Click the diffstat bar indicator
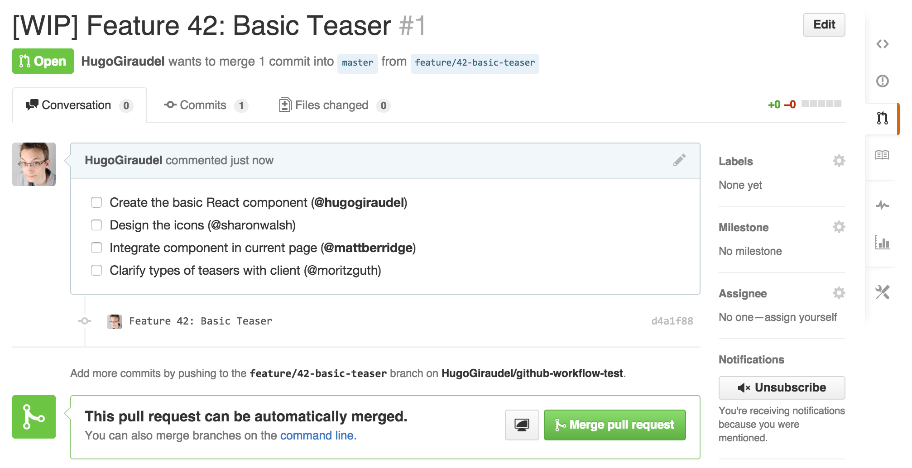The height and width of the screenshot is (468, 912). pos(821,104)
